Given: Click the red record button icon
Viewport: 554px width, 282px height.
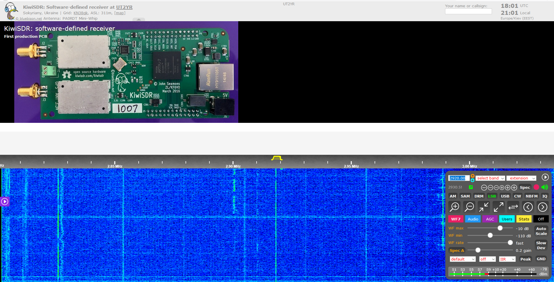Looking at the screenshot, I should 536,187.
